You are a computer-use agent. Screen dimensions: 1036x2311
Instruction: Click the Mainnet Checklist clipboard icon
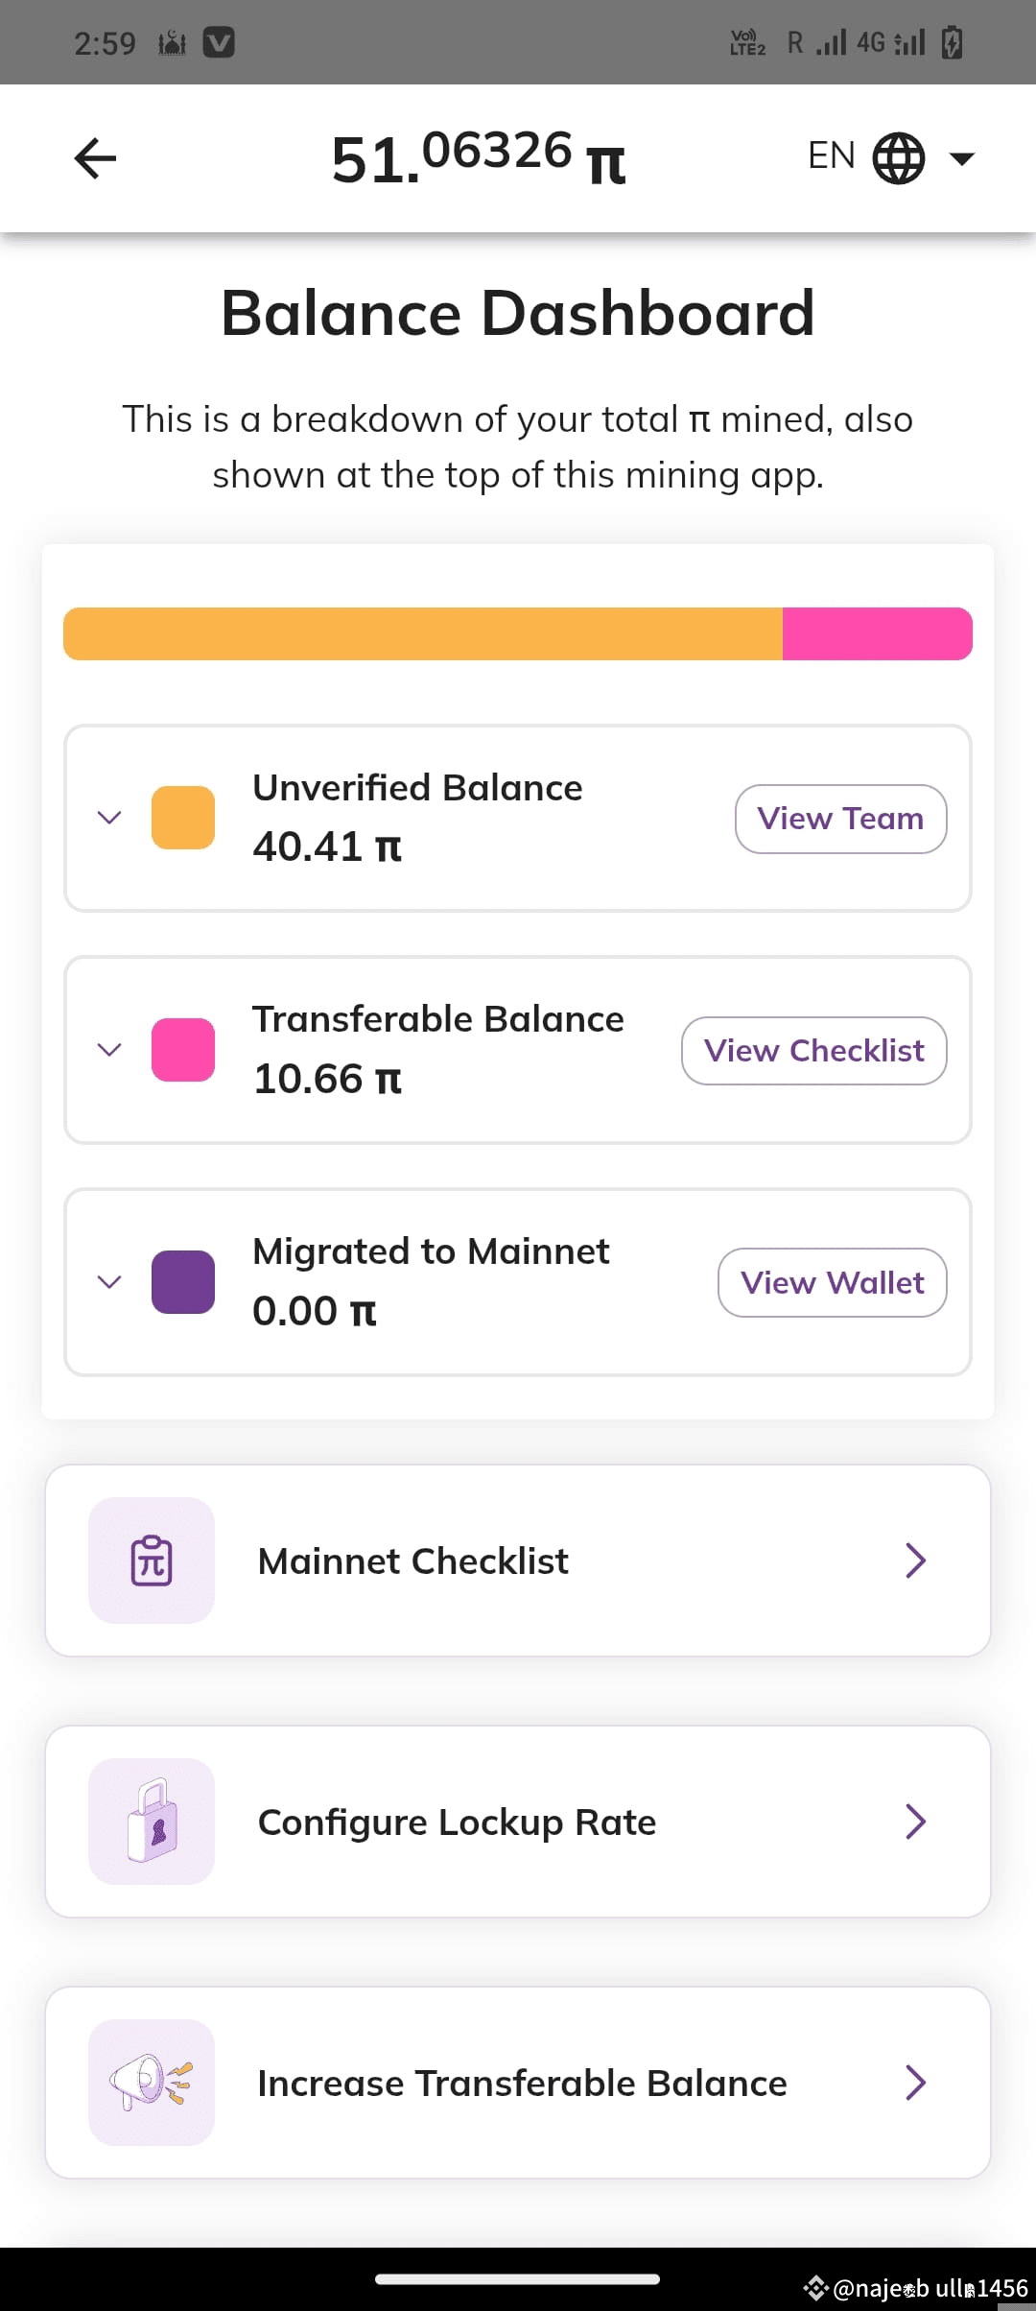click(152, 1561)
